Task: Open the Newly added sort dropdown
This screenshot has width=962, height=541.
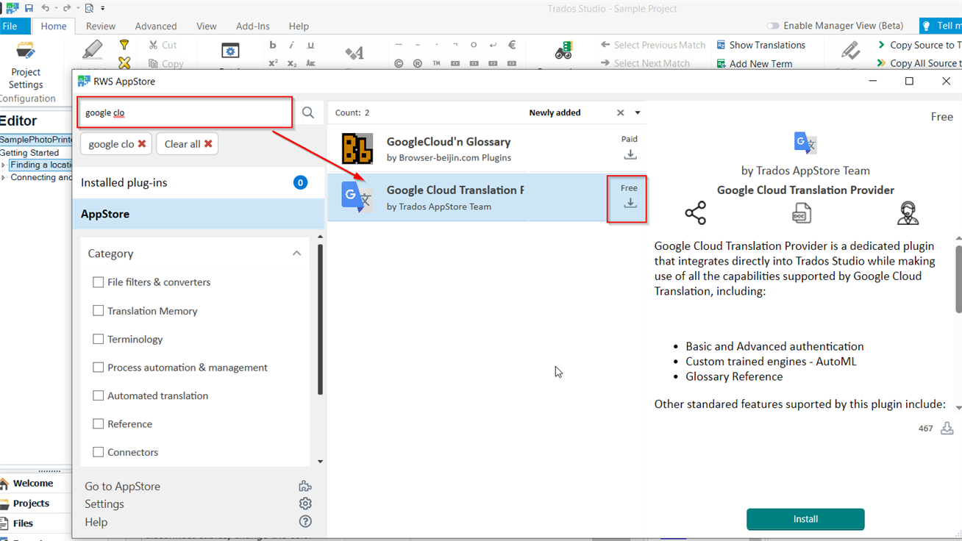Action: 638,112
